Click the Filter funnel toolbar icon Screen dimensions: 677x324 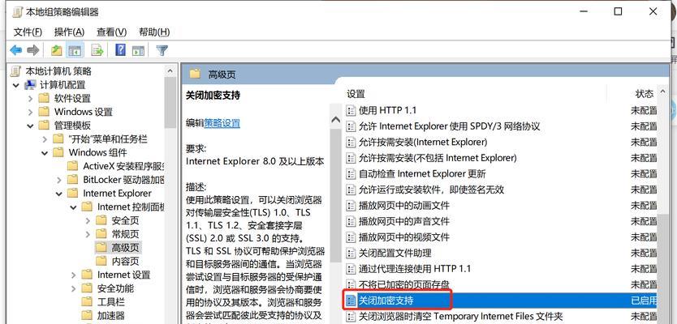pyautogui.click(x=162, y=50)
